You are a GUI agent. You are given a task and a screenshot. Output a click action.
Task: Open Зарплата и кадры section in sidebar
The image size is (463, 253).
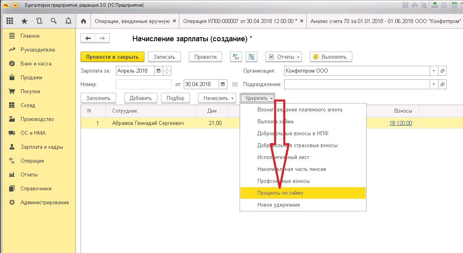(x=42, y=147)
